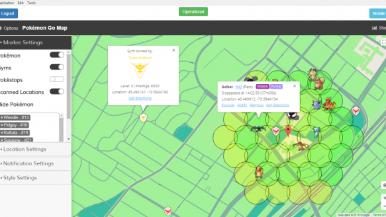Viewport: 386px width, 217px height.
Task: Click the green Operational status button
Action: click(x=193, y=12)
